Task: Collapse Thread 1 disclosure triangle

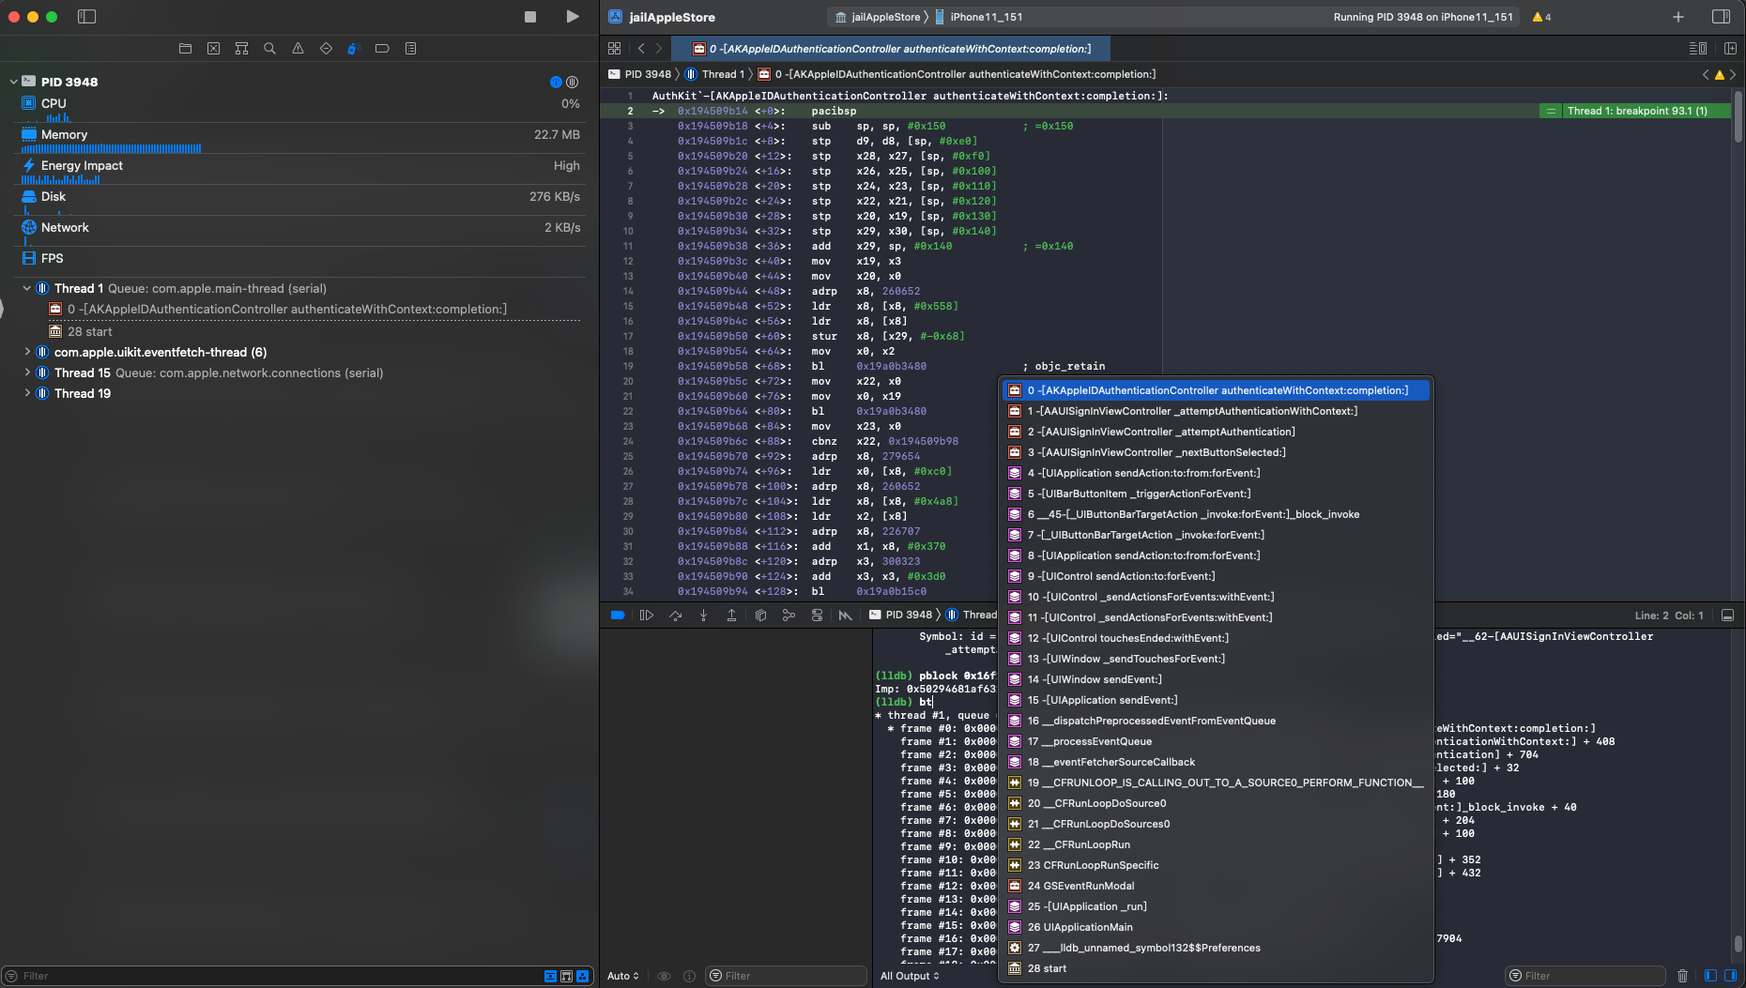Action: pyautogui.click(x=26, y=288)
